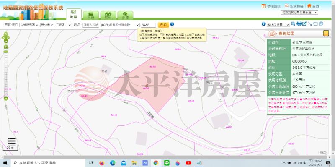
Task: Open 系統教學 system tutorial link
Action: (294, 6)
